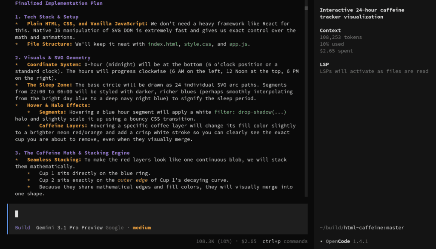Click the File Structure: bullet label
Viewport: 436px width, 249px height.
49,44
